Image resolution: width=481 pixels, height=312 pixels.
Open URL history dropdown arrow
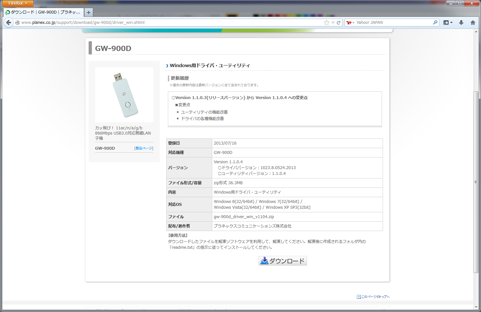(333, 23)
